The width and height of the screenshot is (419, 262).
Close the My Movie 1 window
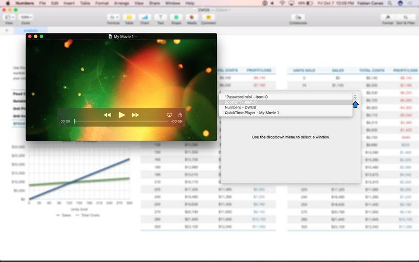tap(30, 36)
